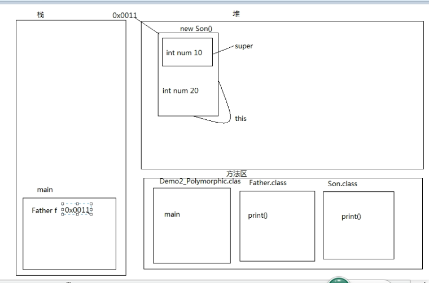The image size is (429, 283).
Task: Click the 'int num 10' inner box
Action: [x=187, y=52]
